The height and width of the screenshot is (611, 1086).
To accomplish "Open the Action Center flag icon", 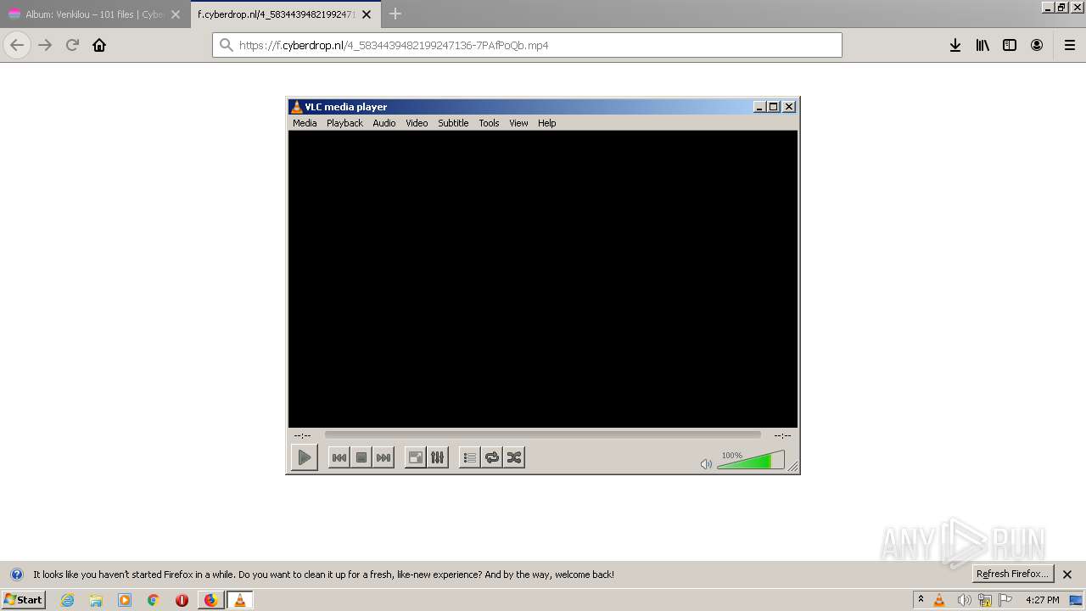I will [1005, 600].
